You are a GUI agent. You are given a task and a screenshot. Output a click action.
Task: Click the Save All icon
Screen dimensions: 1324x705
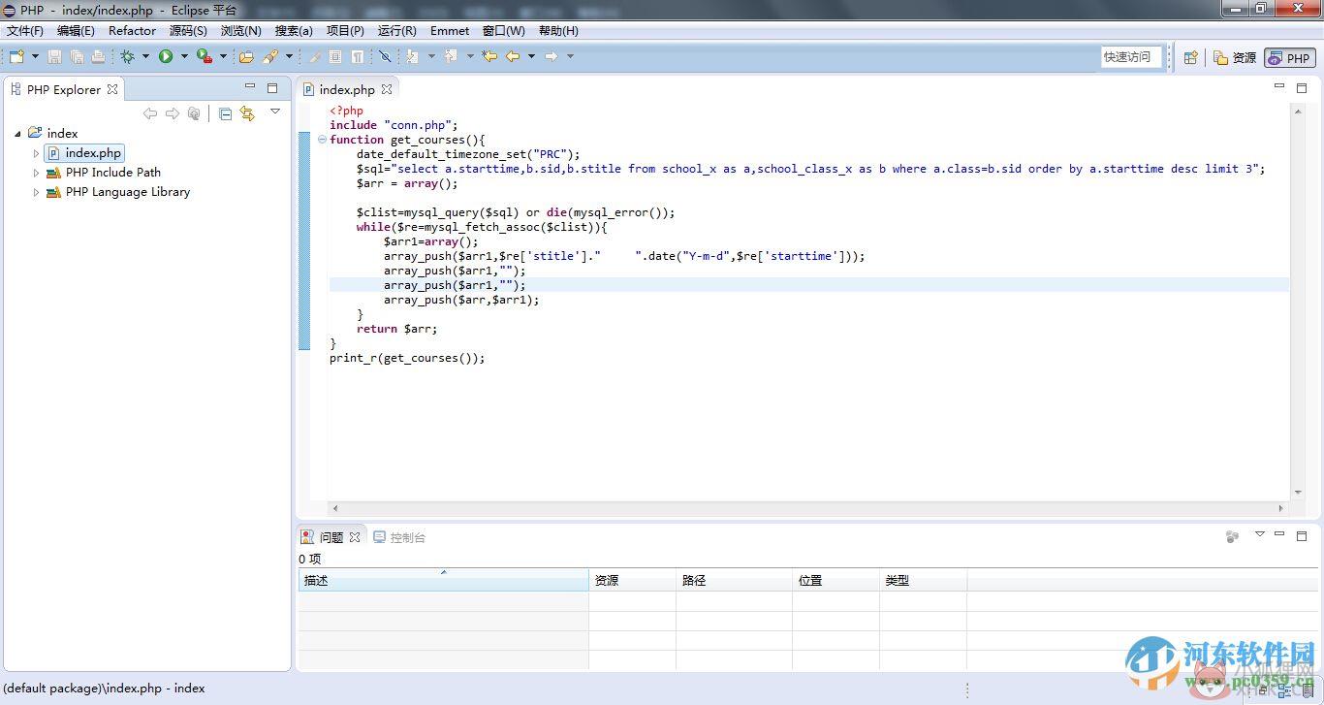pyautogui.click(x=77, y=56)
